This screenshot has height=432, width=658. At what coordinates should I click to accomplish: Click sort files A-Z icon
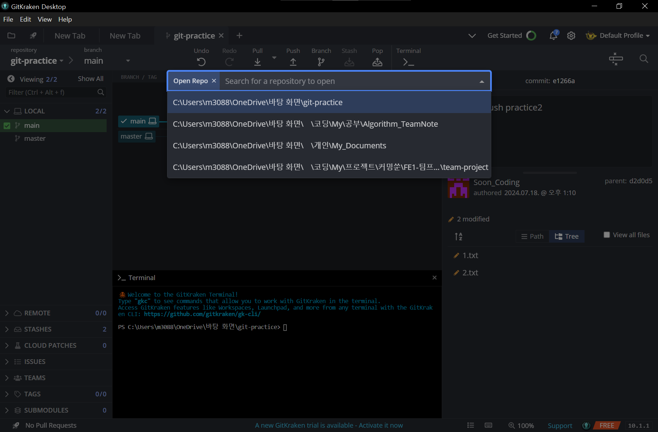(x=458, y=237)
